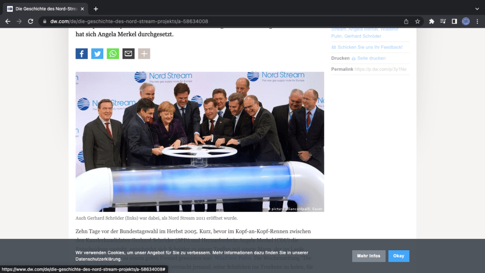Click the address bar URL field
The image size is (485, 273).
(x=213, y=21)
